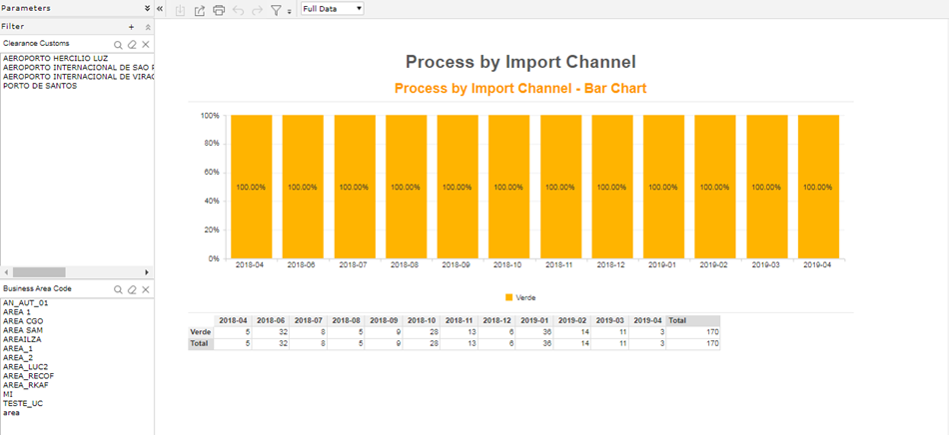Click the Clearance Customs horizontal scrollbar thumb

pos(39,272)
